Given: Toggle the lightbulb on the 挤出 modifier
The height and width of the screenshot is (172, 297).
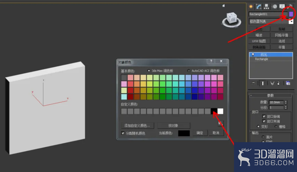Looking at the screenshot, I should (253, 55).
